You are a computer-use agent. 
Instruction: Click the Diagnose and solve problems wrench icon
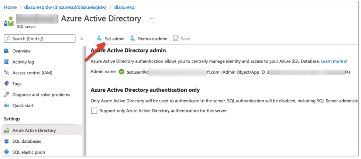click(6, 95)
